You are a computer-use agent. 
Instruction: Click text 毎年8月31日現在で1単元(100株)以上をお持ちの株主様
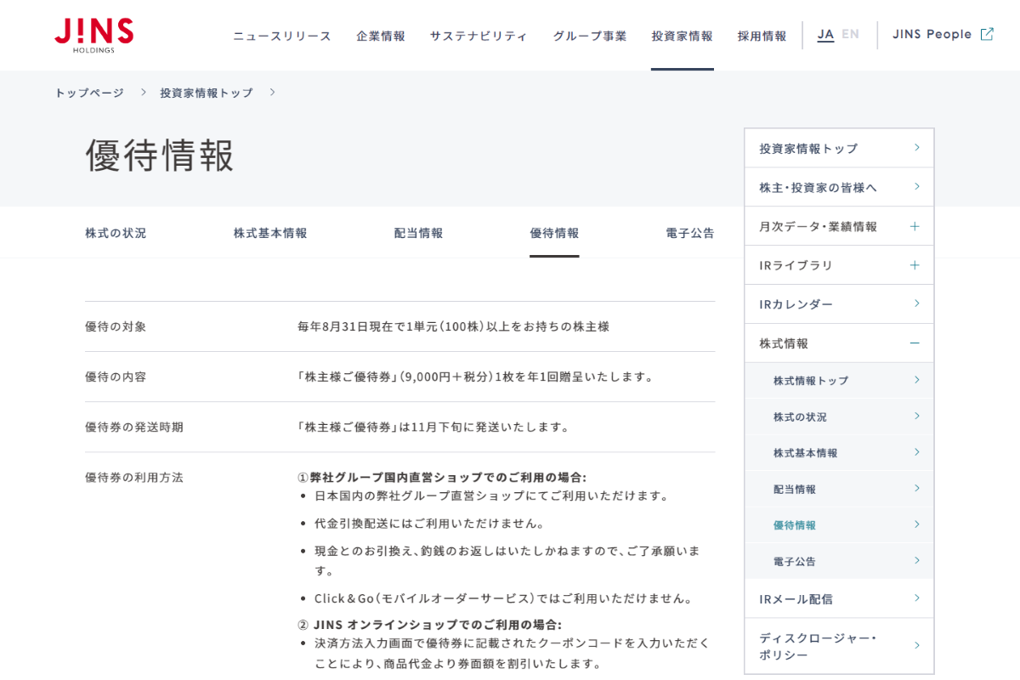(x=453, y=326)
